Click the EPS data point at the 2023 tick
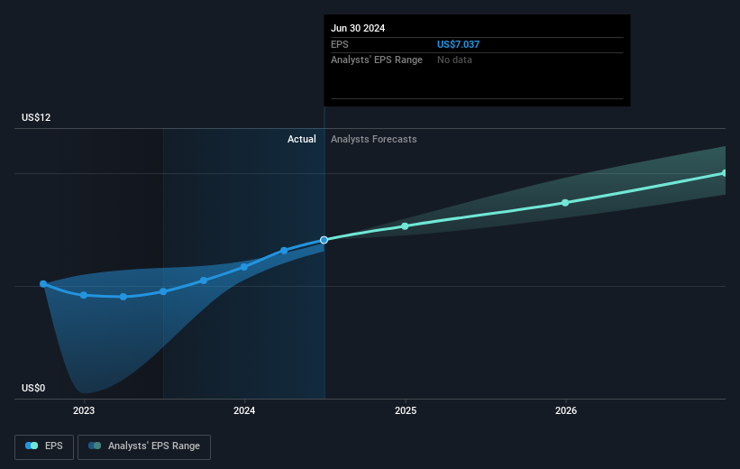 click(x=84, y=295)
